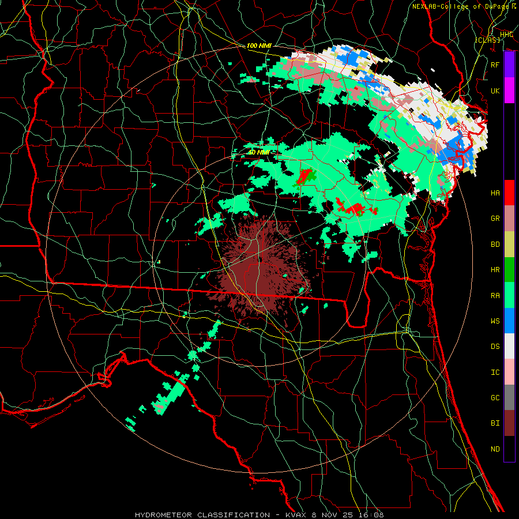Click the HHC product code label
Image resolution: width=519 pixels, height=519 pixels.
[506, 35]
